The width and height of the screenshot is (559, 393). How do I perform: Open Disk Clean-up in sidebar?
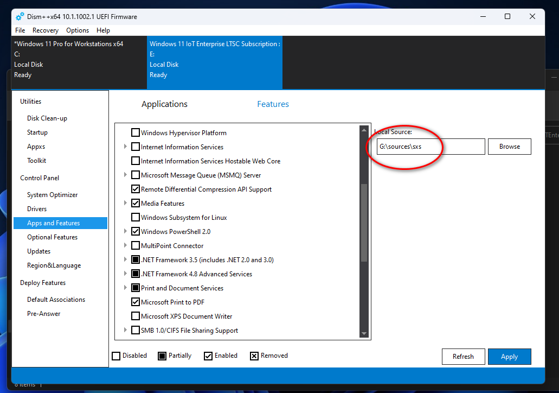[x=47, y=118]
